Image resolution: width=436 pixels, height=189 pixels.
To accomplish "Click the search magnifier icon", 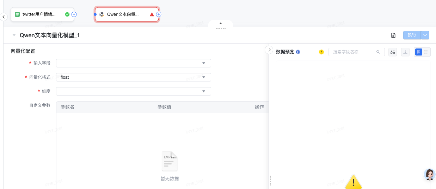I will (378, 52).
